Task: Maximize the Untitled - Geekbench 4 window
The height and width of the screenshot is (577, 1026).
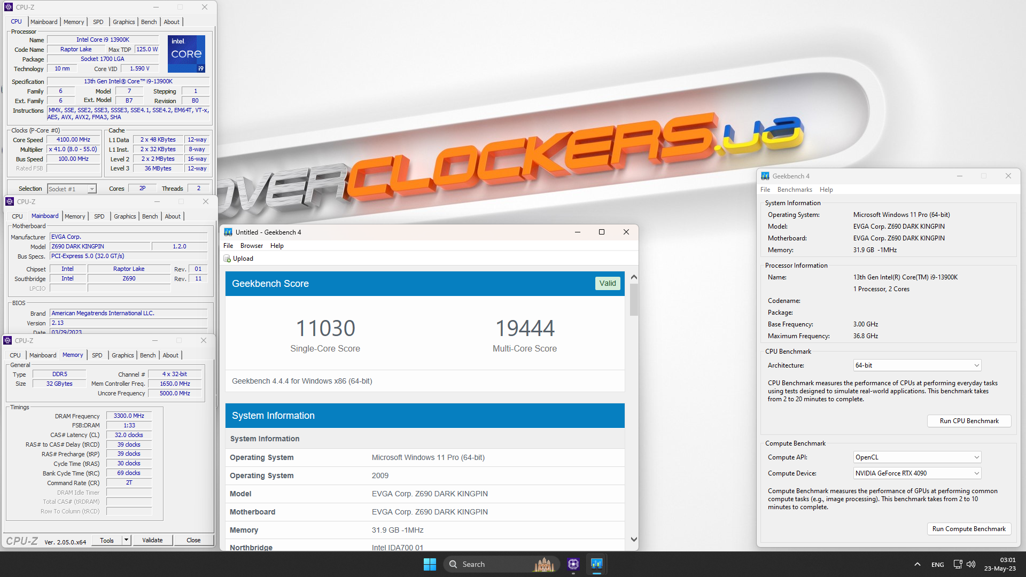Action: [602, 232]
